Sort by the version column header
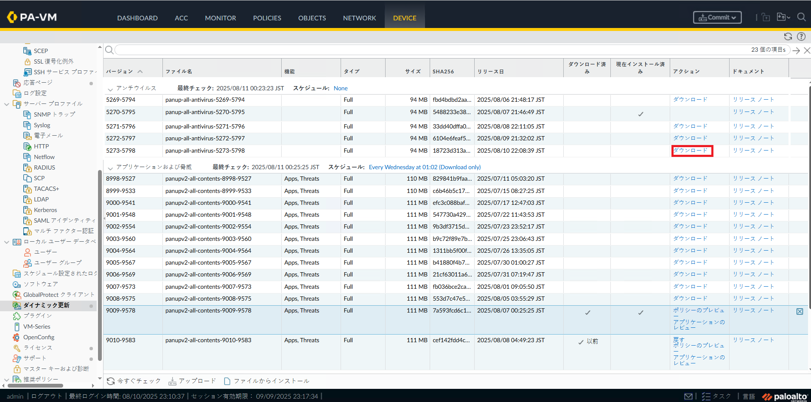Image resolution: width=811 pixels, height=402 pixels. 120,71
